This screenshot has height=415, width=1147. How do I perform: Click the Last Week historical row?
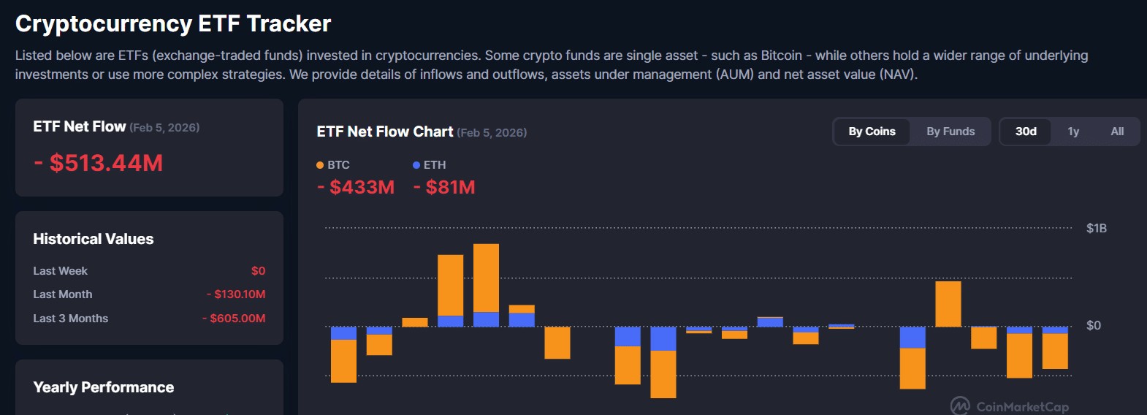pos(149,271)
